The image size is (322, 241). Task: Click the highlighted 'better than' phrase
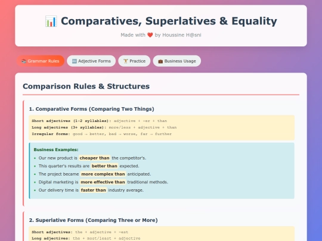pyautogui.click(x=104, y=166)
